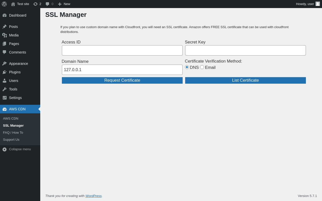
Task: Open the Media library icon
Action: coord(5,35)
